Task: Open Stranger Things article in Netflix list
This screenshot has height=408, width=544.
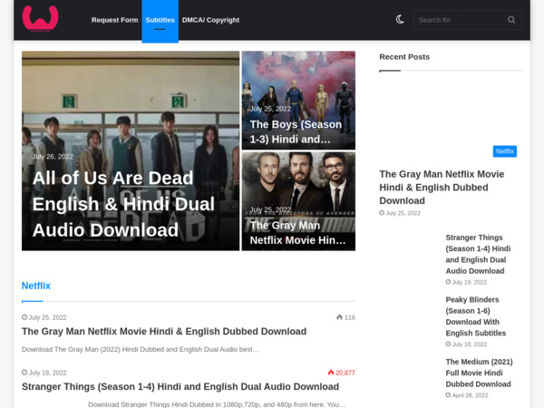Action: point(180,386)
